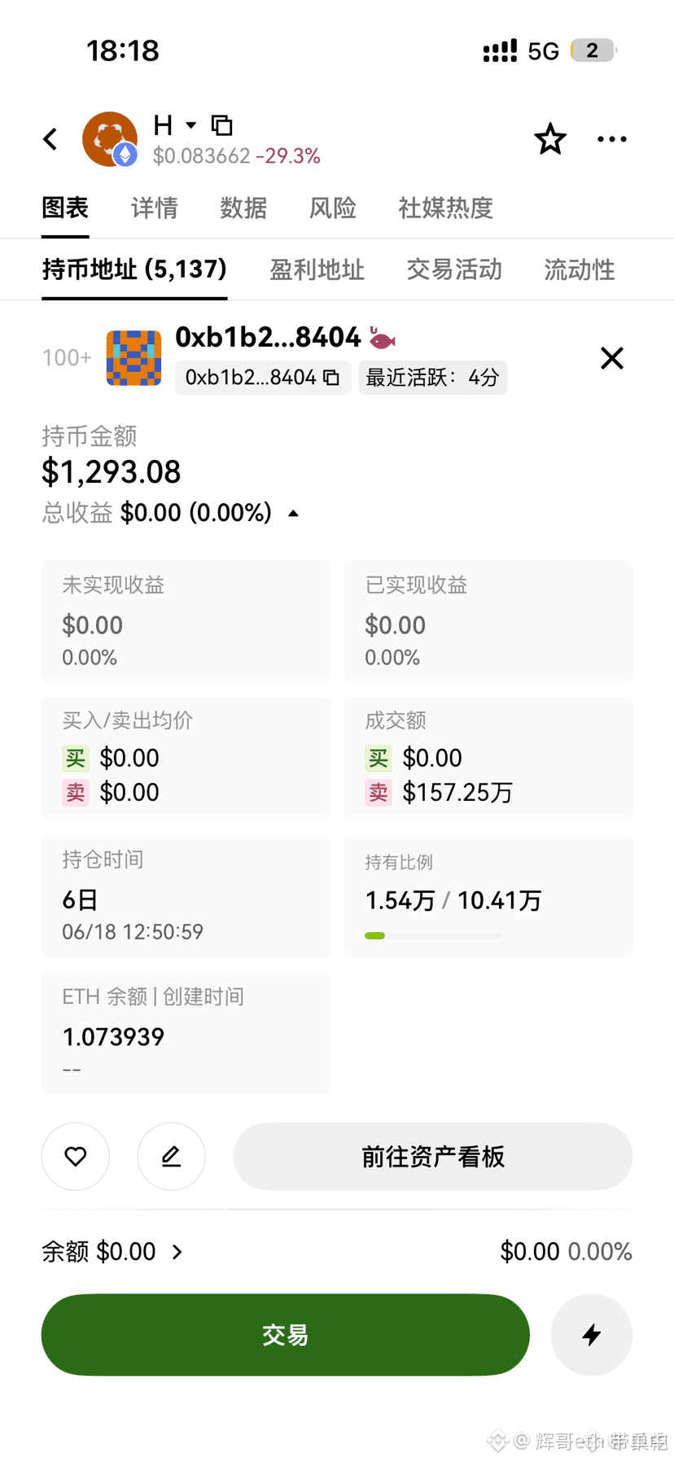Switch to the 详情 tab
Viewport: 674px width, 1462px height.
pyautogui.click(x=155, y=208)
